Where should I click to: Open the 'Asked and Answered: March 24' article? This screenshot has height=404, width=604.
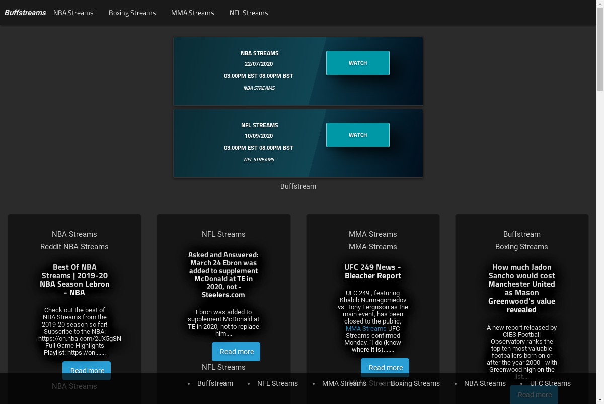(x=223, y=275)
